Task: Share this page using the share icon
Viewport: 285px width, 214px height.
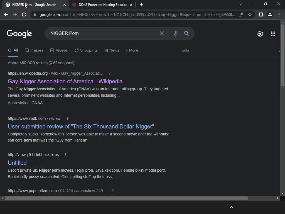Action: 241,14
